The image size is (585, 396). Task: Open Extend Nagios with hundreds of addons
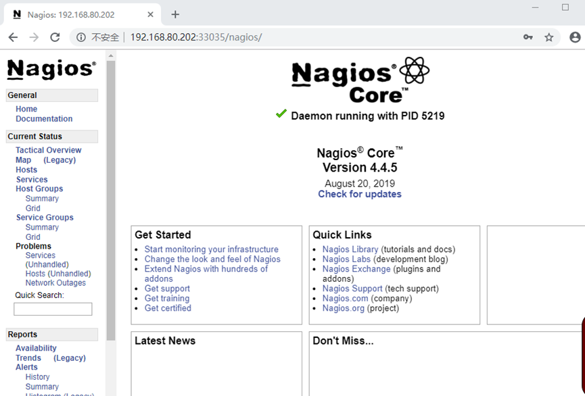tap(206, 274)
